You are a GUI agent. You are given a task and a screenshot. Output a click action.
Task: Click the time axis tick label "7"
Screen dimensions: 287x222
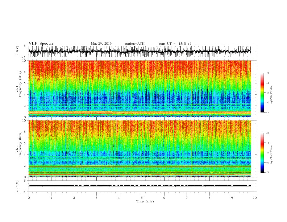(187, 198)
